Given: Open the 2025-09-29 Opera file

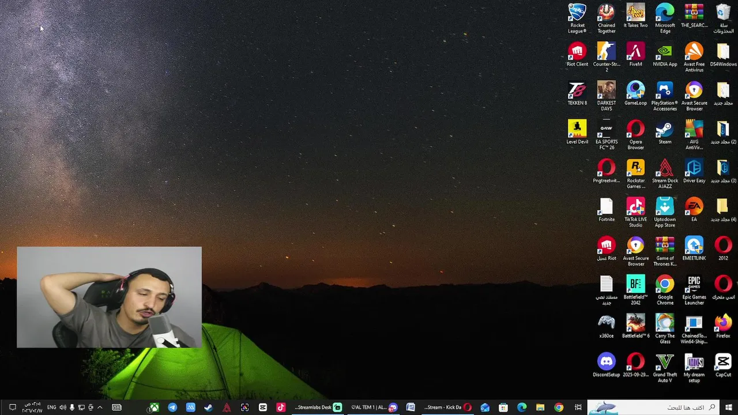Looking at the screenshot, I should click(635, 365).
